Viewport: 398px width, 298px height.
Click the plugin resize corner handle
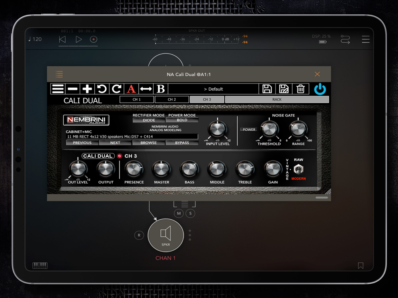click(328, 192)
